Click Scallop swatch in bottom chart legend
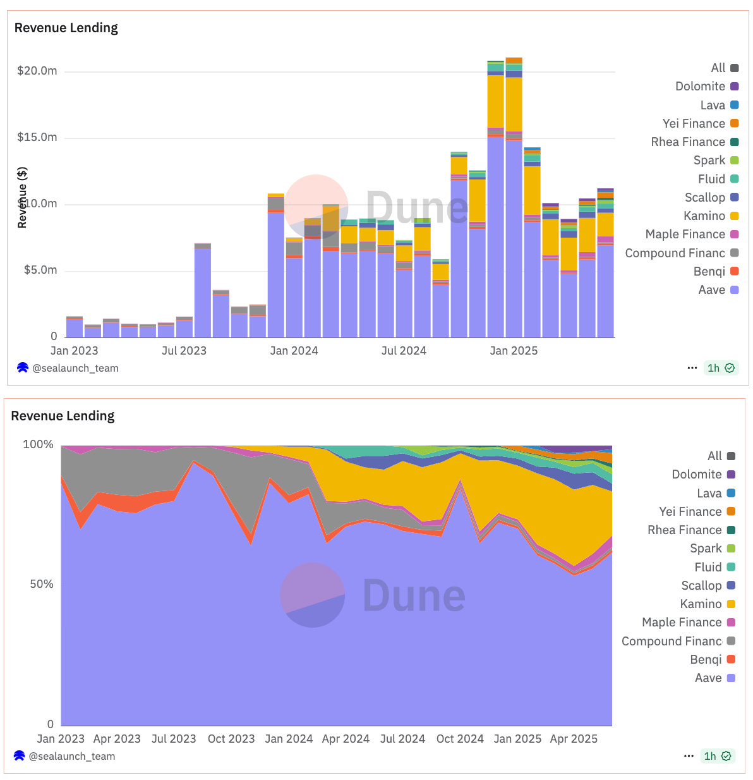Viewport: 753px width, 780px height. point(731,585)
